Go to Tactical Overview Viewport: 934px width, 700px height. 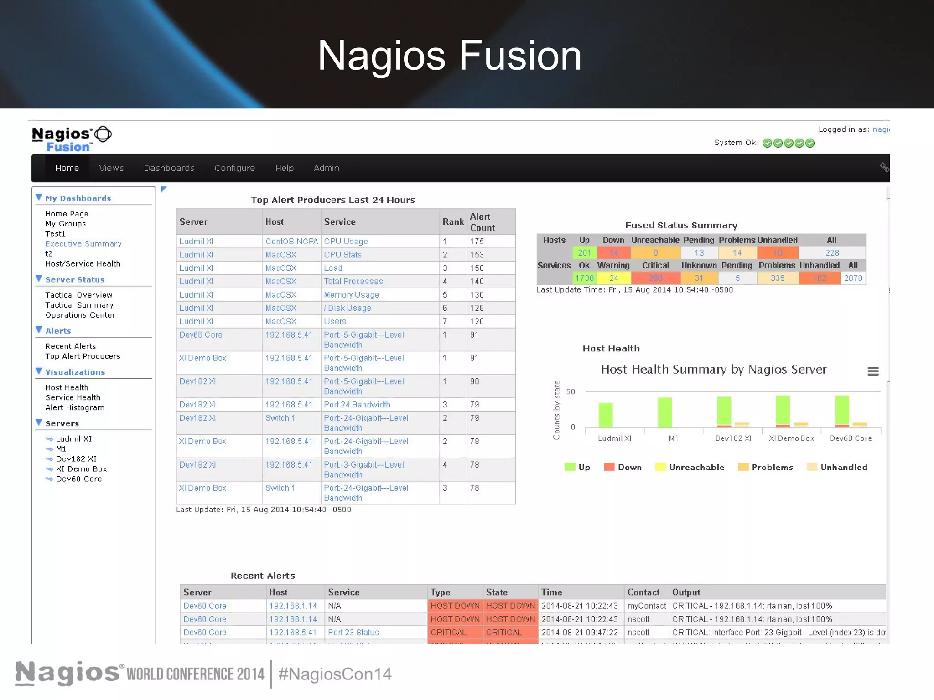pyautogui.click(x=79, y=295)
